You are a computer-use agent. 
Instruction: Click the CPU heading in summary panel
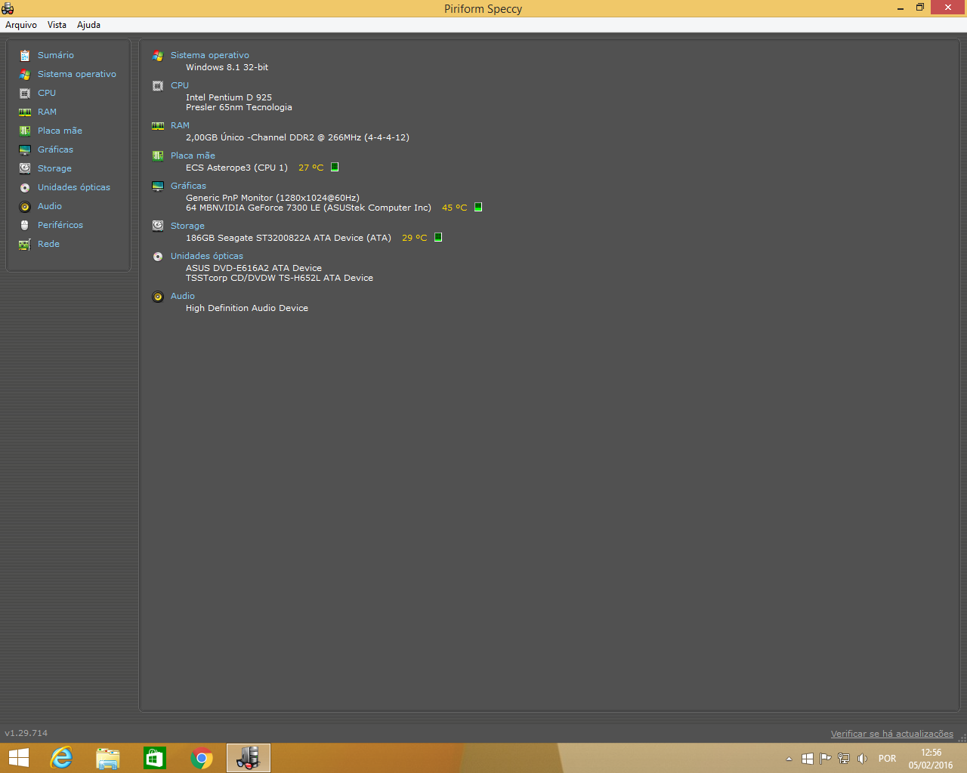pos(180,85)
